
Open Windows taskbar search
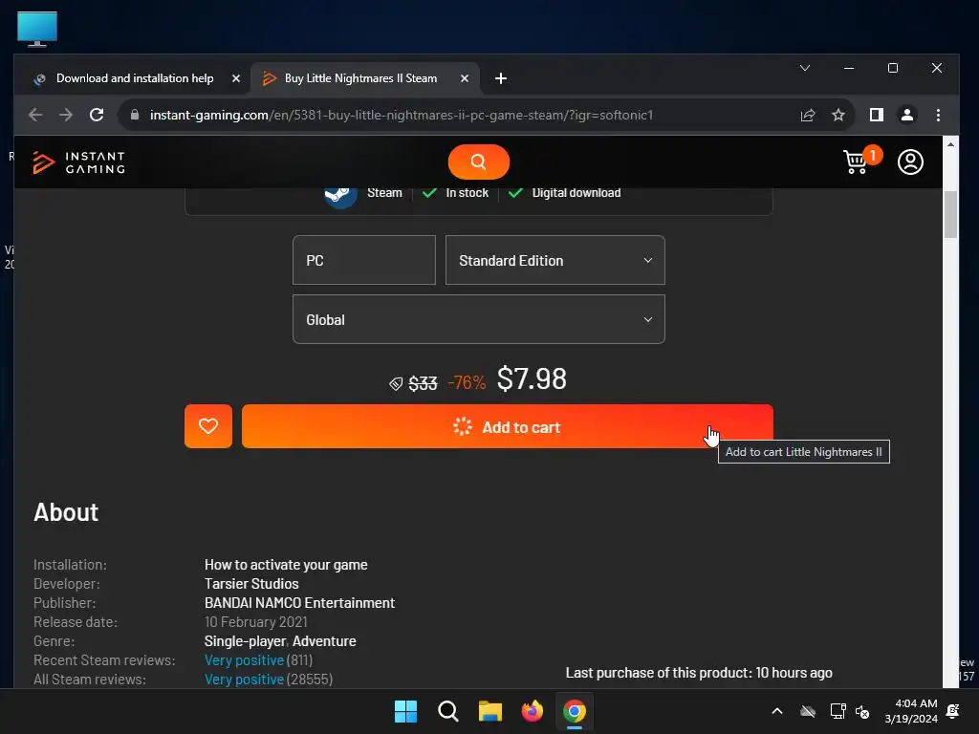[x=447, y=711]
